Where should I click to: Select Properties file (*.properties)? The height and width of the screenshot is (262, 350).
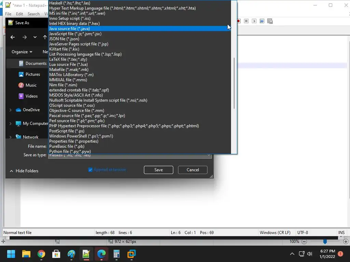140,141
